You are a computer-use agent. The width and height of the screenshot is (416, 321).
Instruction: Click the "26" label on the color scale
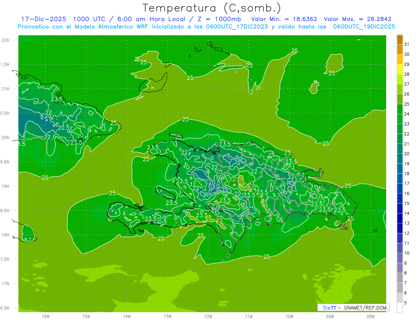click(x=407, y=94)
